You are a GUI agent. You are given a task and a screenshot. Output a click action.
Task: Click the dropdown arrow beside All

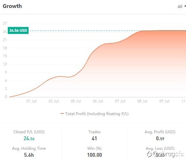(185, 6)
